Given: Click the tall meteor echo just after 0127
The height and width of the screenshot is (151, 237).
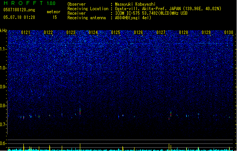Looking at the screenshot, I should pyautogui.click(x=171, y=114).
